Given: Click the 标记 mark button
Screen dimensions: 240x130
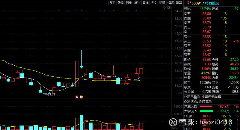Looking at the screenshot, I should coord(162,3).
